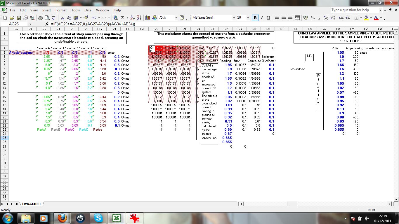This screenshot has width=399, height=224.
Task: Click the Merge and Center icon
Action: pyautogui.click(x=297, y=18)
